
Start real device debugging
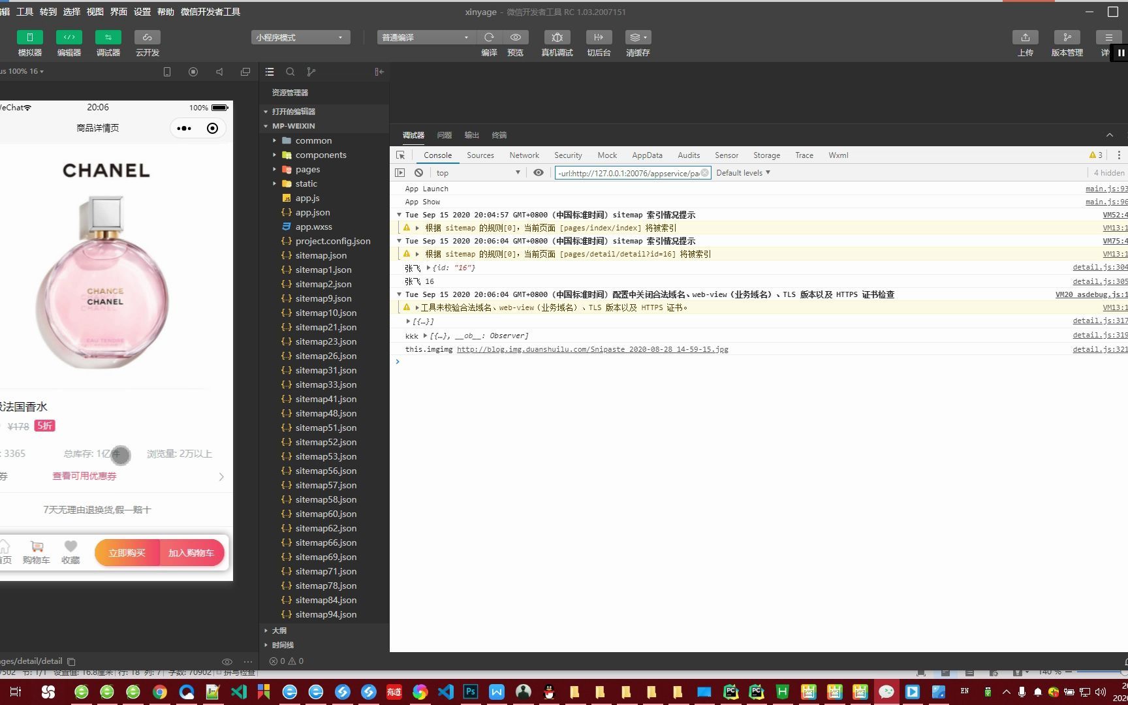pyautogui.click(x=557, y=37)
